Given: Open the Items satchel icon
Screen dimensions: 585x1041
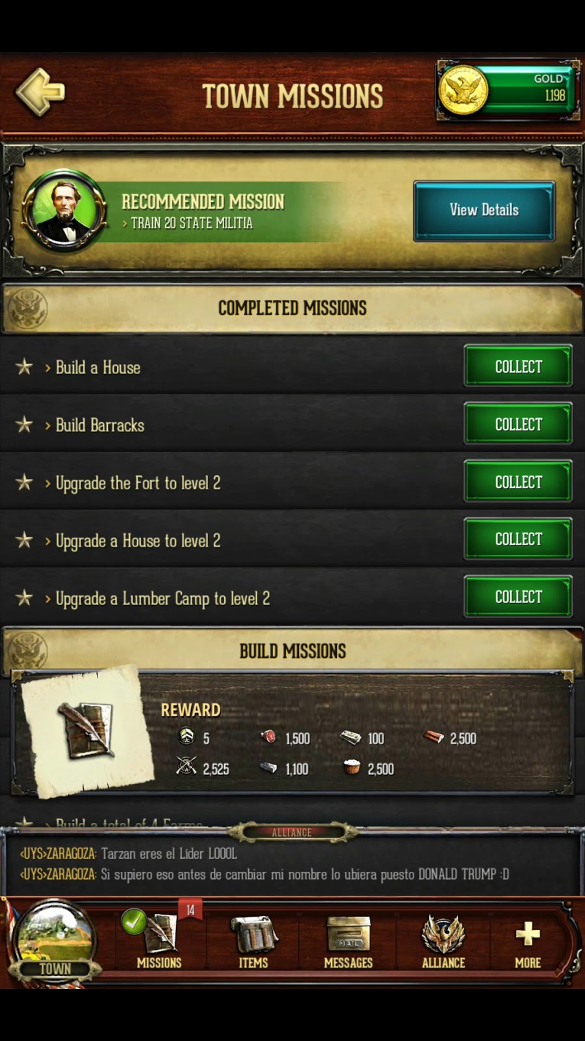Looking at the screenshot, I should (x=253, y=941).
